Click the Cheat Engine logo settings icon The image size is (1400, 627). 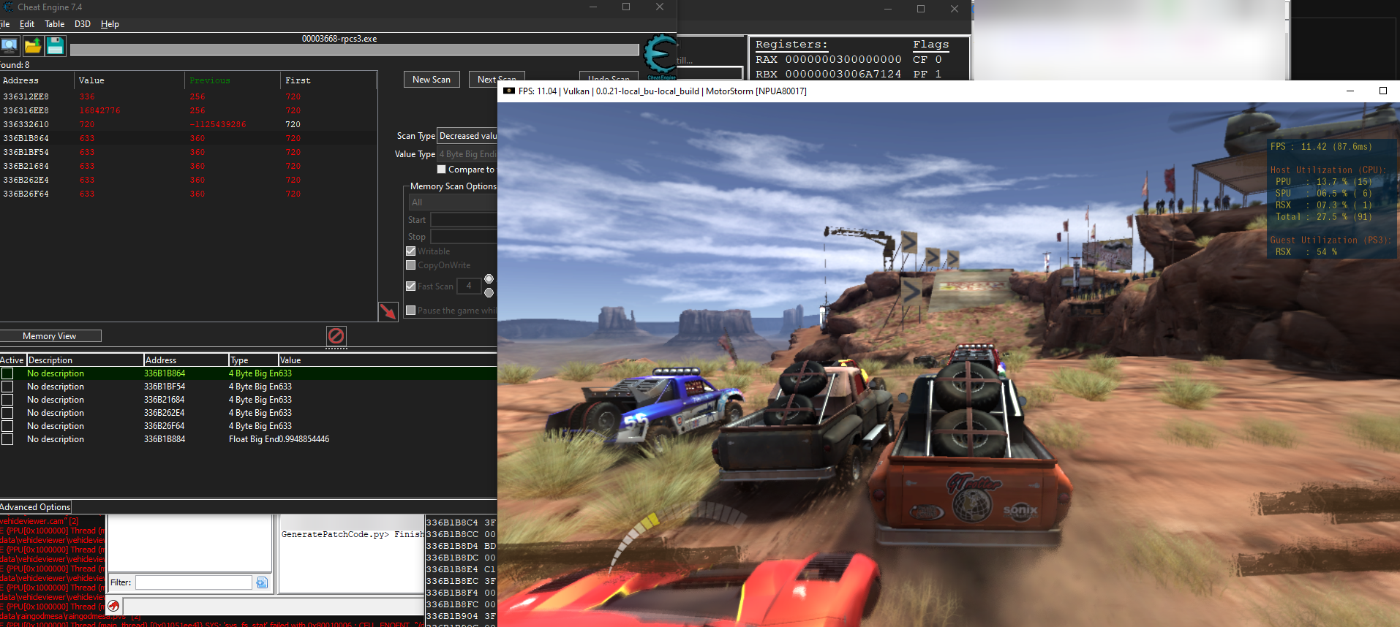point(660,56)
